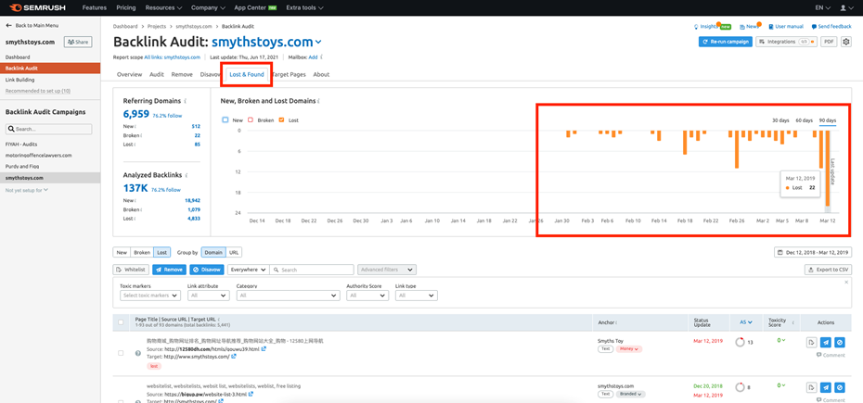Viewport: 863px width, 403px height.
Task: Click info icon next to Mailbox Add
Action: (x=321, y=57)
